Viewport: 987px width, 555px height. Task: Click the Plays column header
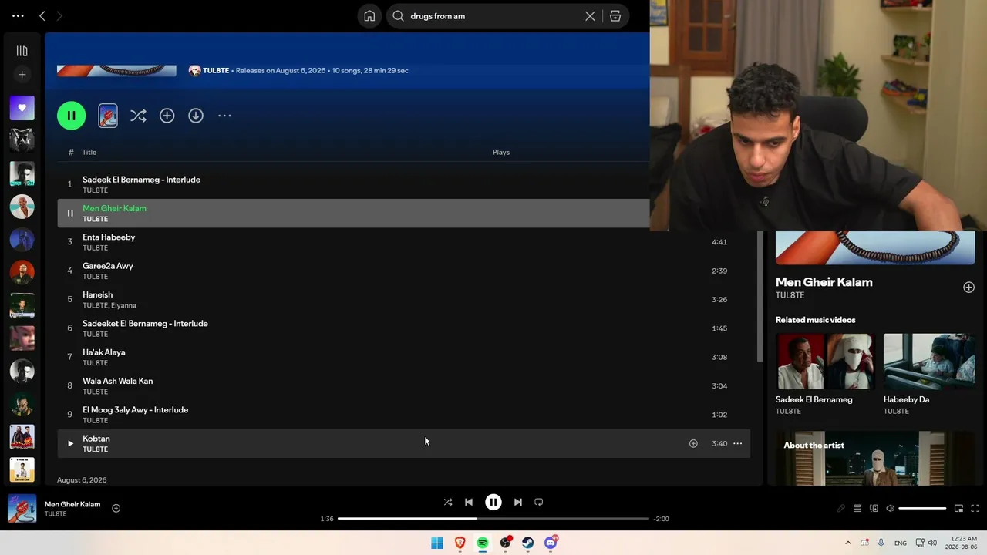(x=501, y=153)
